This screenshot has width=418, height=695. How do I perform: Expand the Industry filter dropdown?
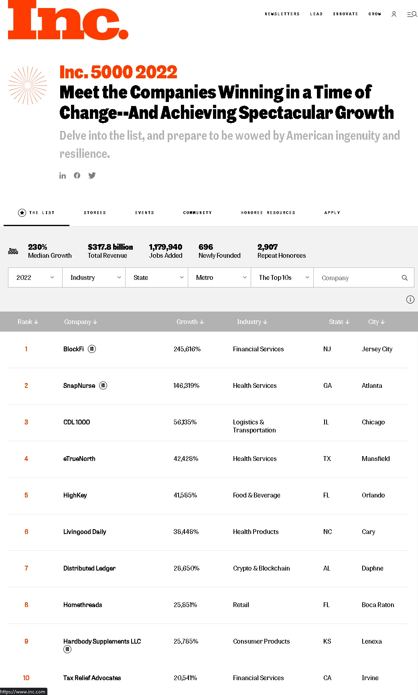point(94,277)
